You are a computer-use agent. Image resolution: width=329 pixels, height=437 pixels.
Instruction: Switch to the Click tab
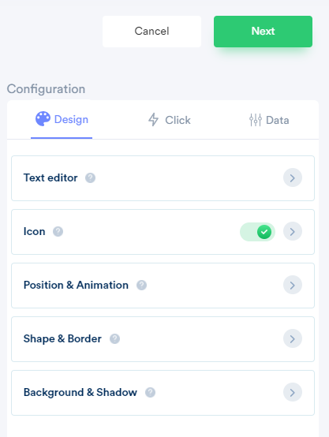[170, 120]
